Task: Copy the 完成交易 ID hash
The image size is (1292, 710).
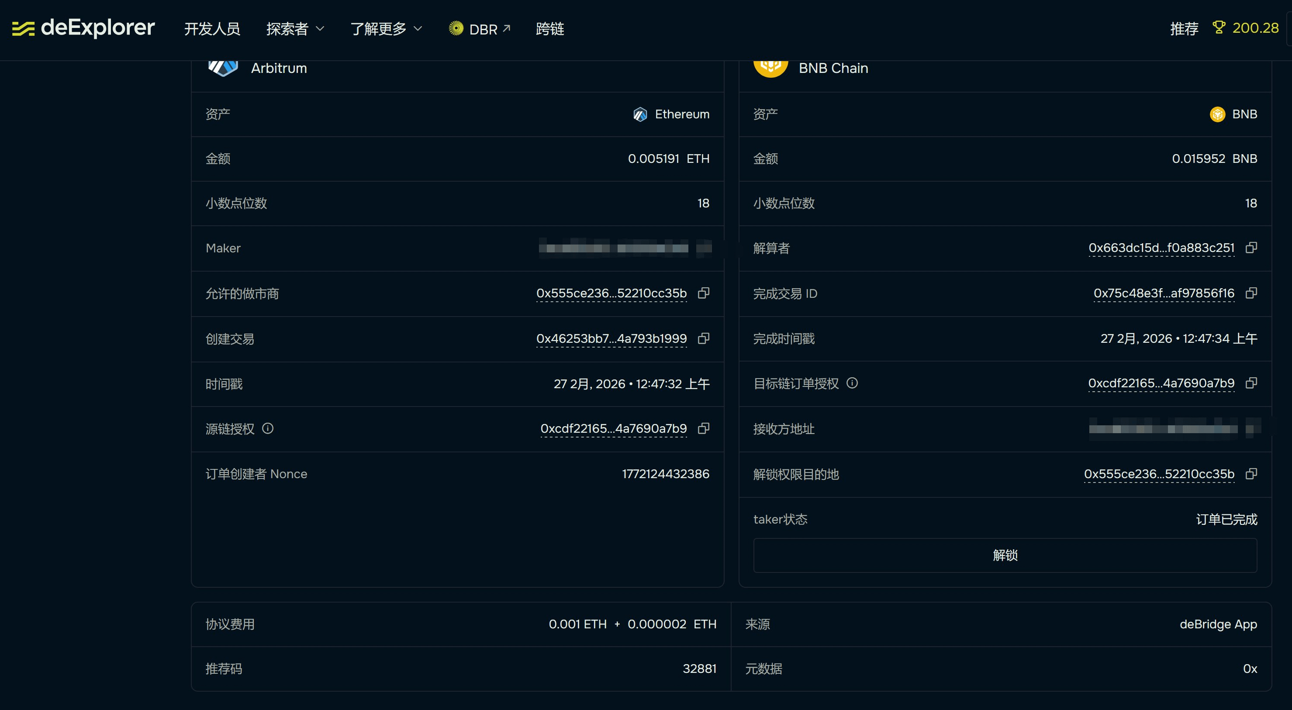Action: [1251, 293]
